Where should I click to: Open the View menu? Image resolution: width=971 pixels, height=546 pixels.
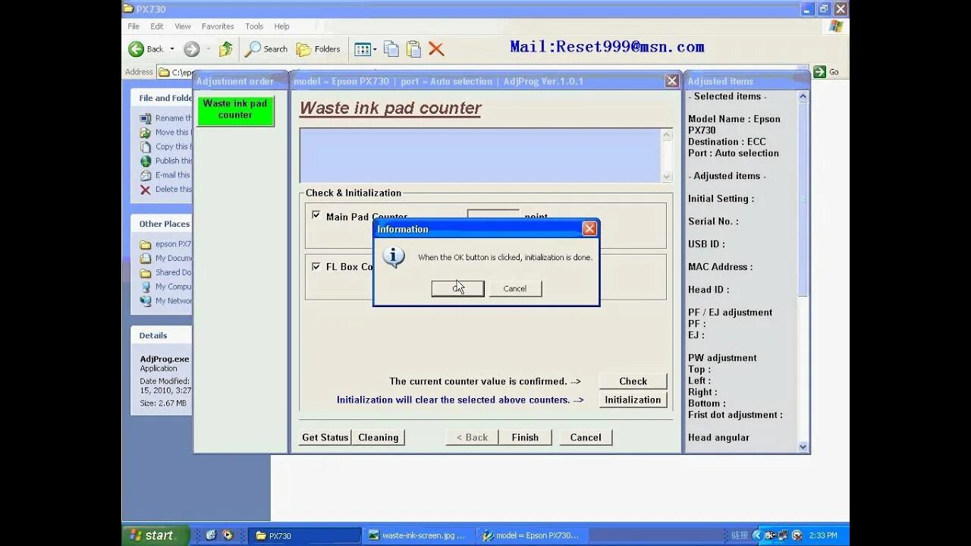point(183,26)
